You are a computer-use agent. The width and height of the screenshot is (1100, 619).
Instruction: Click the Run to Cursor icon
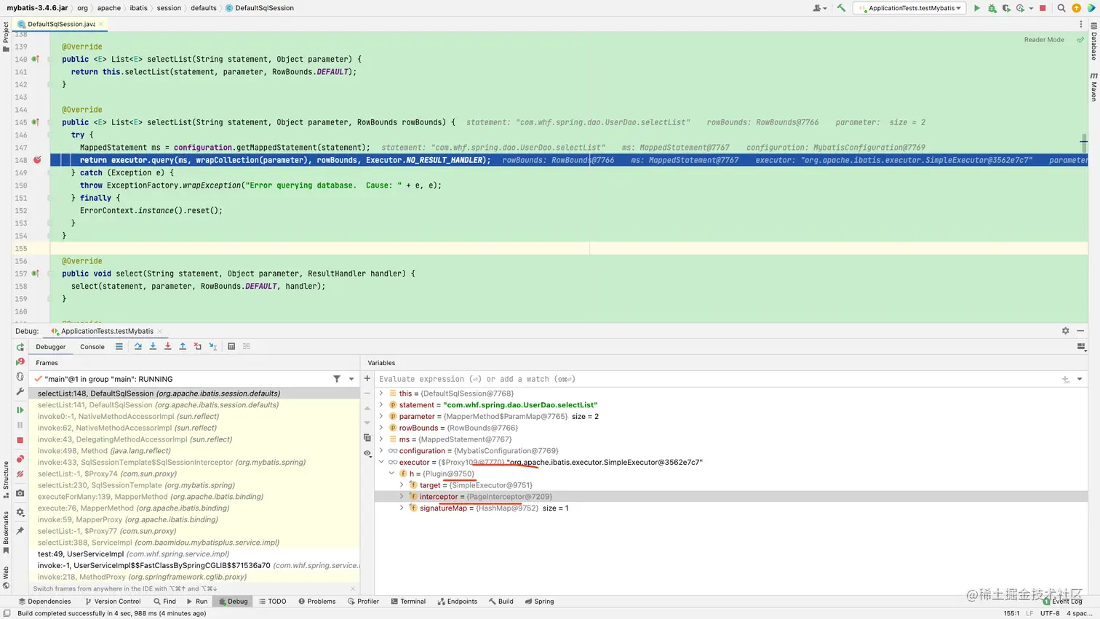tap(213, 346)
